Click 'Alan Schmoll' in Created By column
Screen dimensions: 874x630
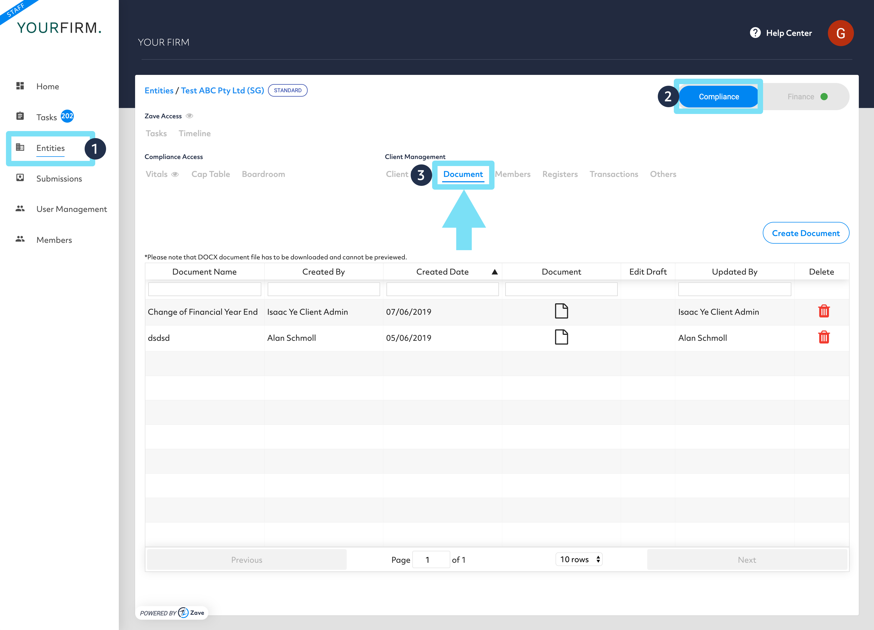[x=291, y=338]
